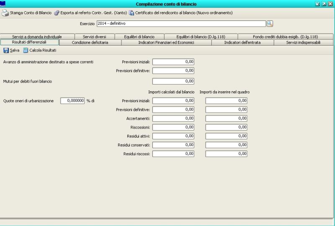Image resolution: width=335 pixels, height=226 pixels.
Task: Click the Stampa Conto di Bilancio printer icon
Action: point(5,13)
